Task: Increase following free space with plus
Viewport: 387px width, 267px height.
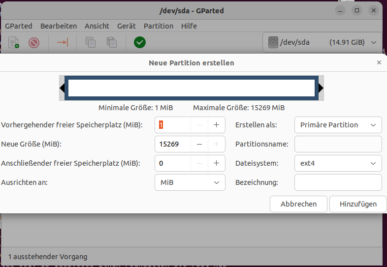Action: (216, 163)
